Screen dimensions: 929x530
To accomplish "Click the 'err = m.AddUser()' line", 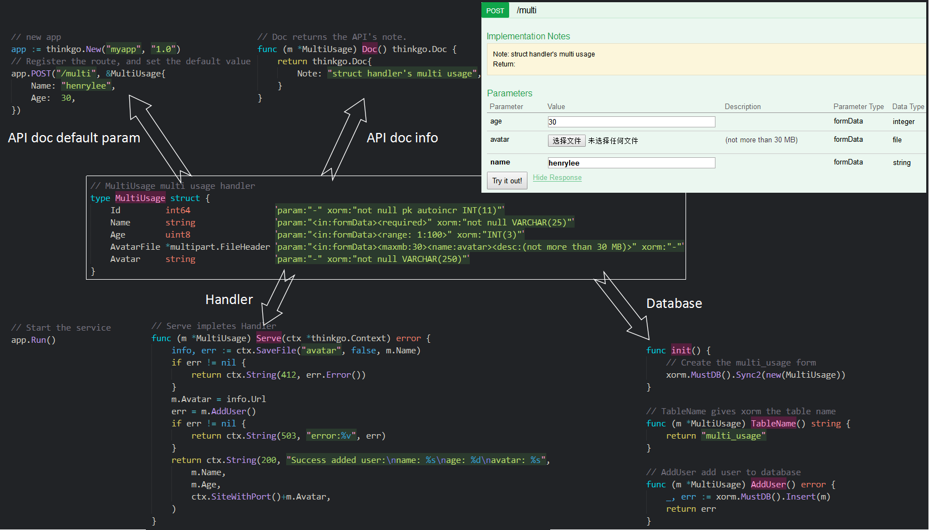I will click(214, 411).
